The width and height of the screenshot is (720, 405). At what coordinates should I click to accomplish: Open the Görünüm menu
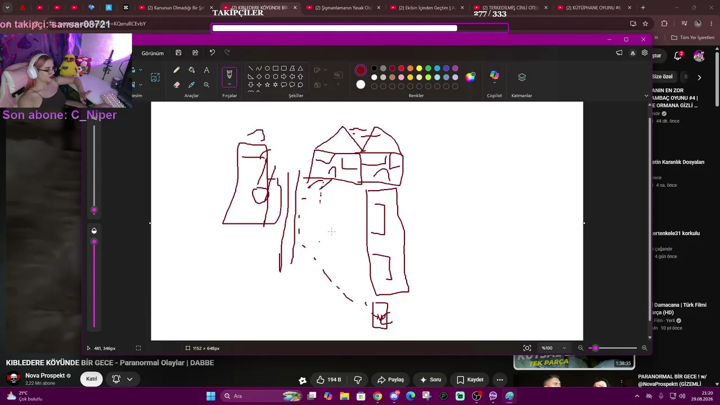coord(152,53)
